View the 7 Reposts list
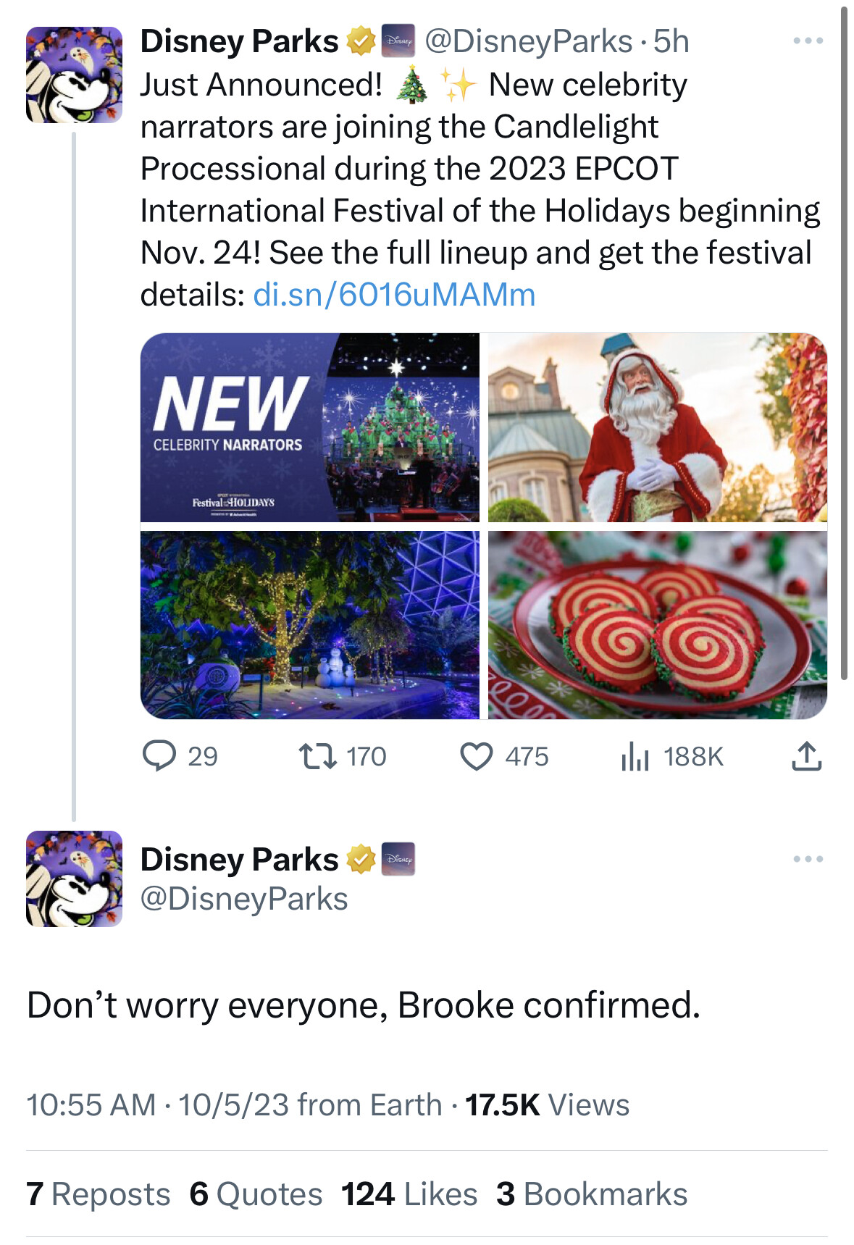The width and height of the screenshot is (854, 1245). click(99, 1194)
